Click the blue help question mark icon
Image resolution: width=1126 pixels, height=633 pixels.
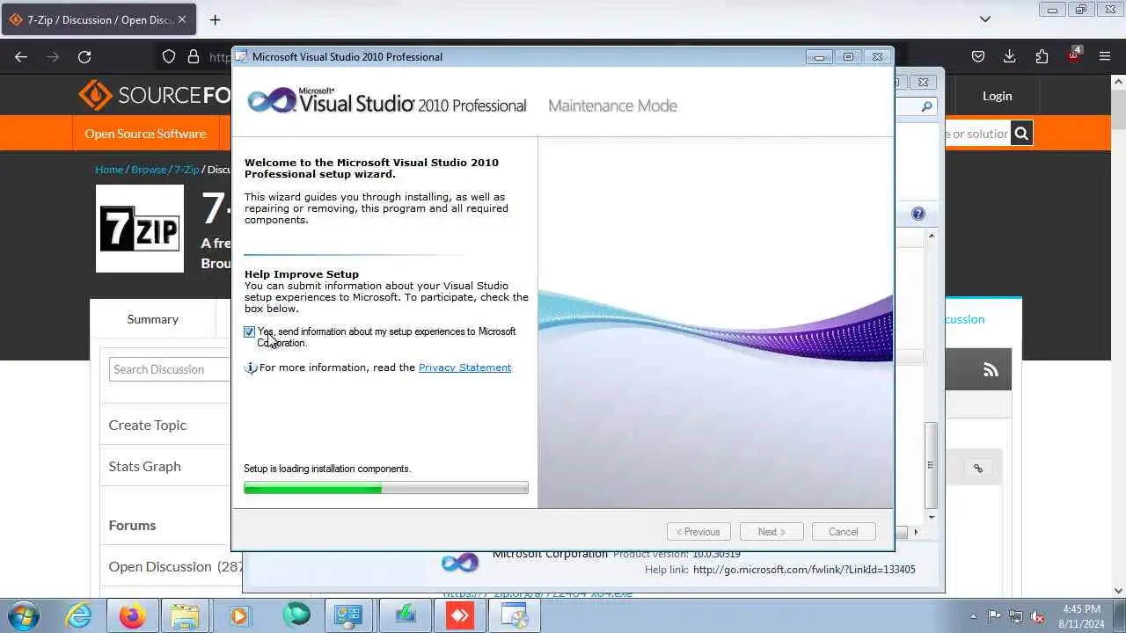pyautogui.click(x=918, y=214)
